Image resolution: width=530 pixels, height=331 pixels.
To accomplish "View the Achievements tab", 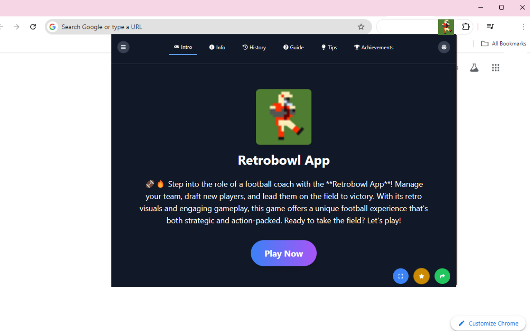I will point(374,48).
